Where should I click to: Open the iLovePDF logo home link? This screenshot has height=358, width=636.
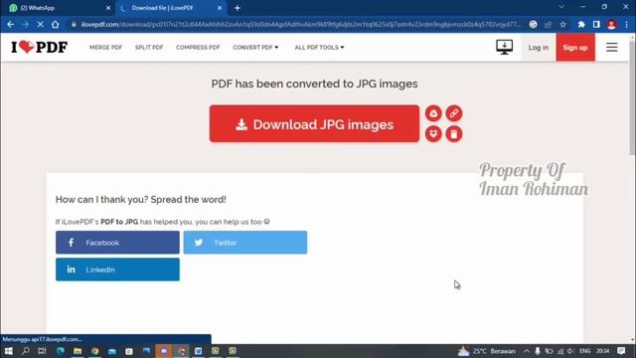(x=40, y=47)
